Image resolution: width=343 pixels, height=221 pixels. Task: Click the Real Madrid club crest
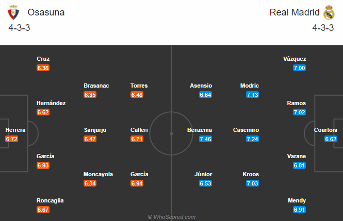tap(329, 12)
